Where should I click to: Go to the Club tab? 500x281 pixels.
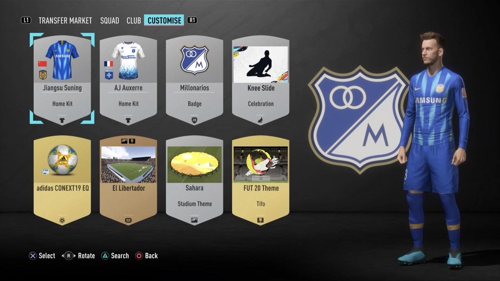click(x=134, y=21)
